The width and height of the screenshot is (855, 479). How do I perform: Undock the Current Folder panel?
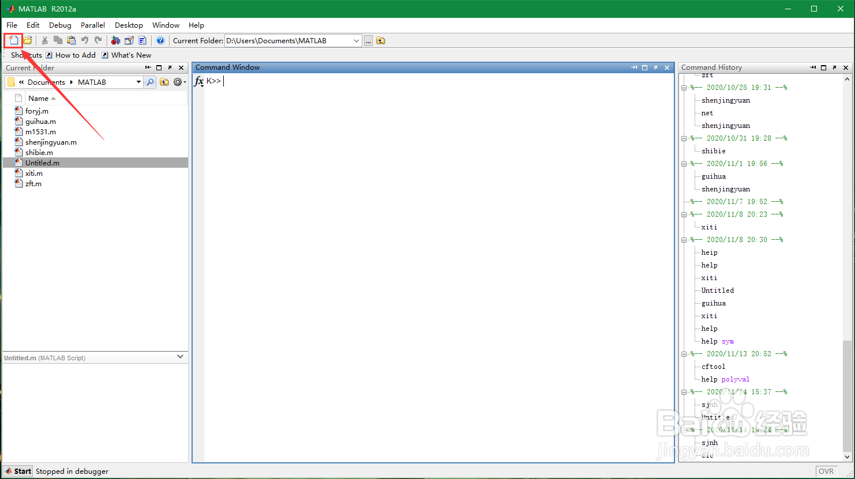[170, 67]
